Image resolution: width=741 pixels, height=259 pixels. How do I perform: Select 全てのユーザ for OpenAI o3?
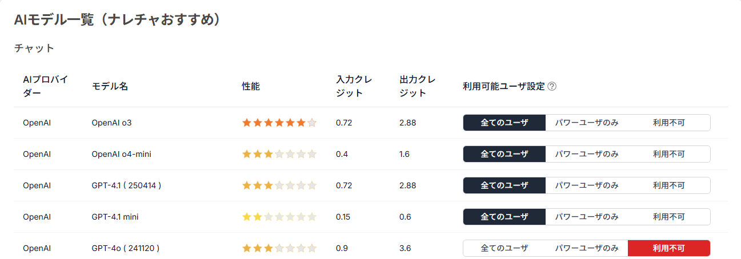[504, 123]
